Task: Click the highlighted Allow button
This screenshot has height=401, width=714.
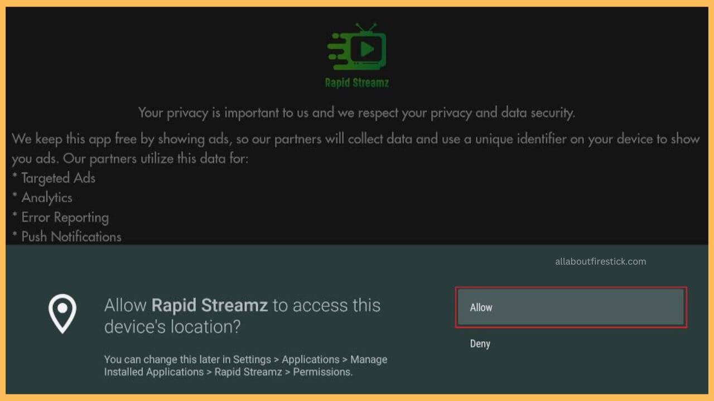Action: click(570, 307)
